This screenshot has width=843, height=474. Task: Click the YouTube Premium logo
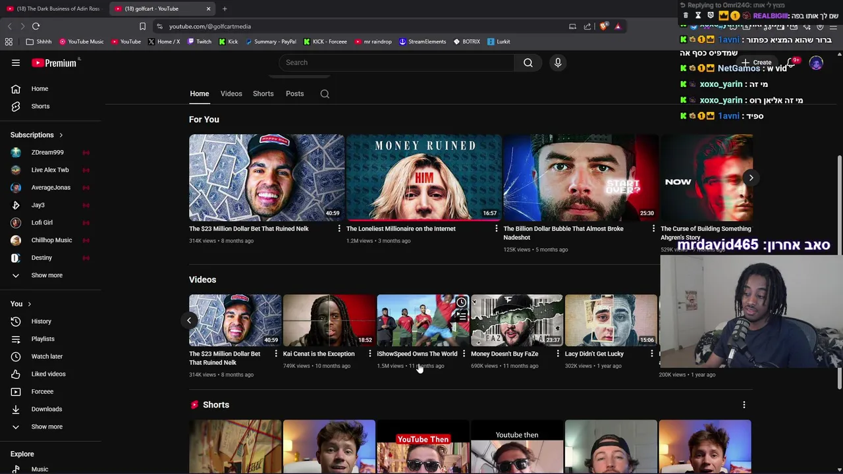point(54,63)
